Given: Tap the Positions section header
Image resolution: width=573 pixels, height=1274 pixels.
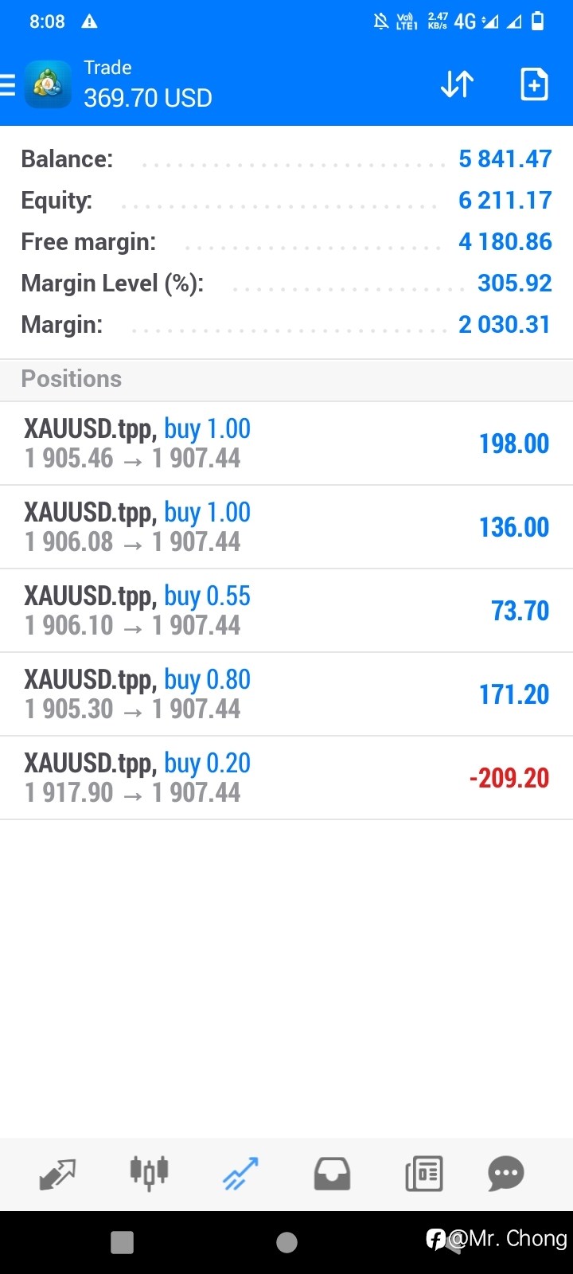Looking at the screenshot, I should pyautogui.click(x=286, y=379).
